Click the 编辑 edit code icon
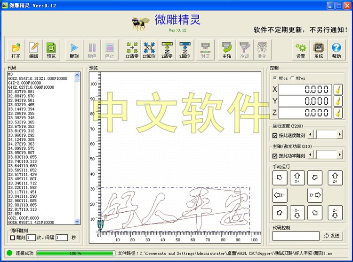Viewport: 353px width, 262px height. pyautogui.click(x=33, y=50)
